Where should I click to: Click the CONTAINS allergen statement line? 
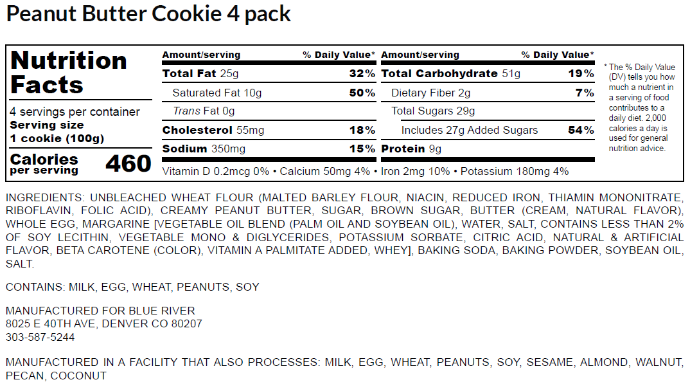coord(132,287)
